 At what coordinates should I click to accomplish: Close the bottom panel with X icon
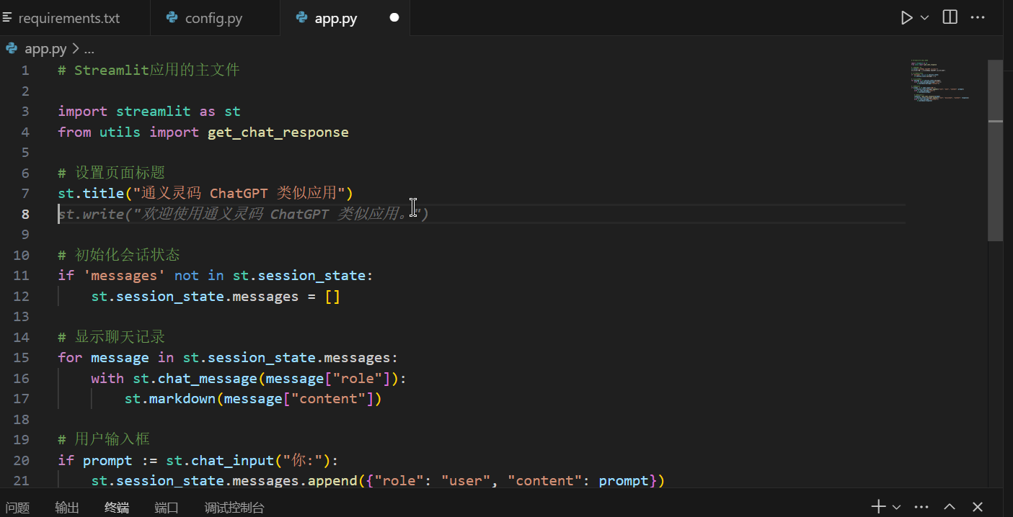pyautogui.click(x=978, y=507)
